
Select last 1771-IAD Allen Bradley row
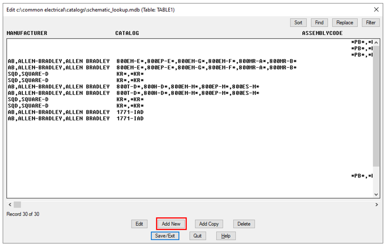(189, 119)
